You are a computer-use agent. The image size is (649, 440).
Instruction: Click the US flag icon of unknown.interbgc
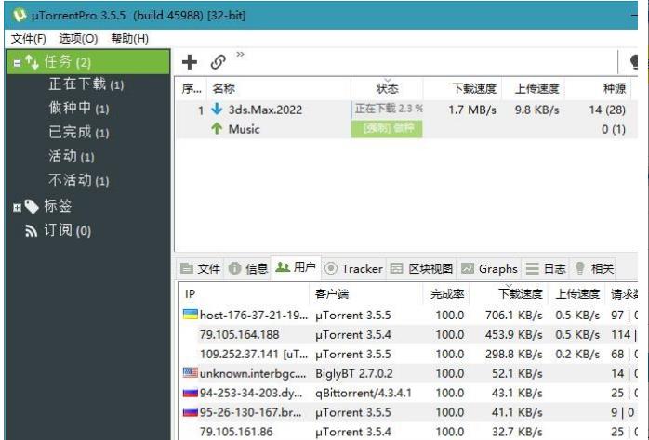pyautogui.click(x=191, y=372)
